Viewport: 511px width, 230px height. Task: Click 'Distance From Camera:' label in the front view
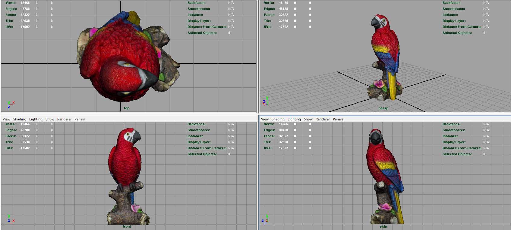[x=207, y=148]
